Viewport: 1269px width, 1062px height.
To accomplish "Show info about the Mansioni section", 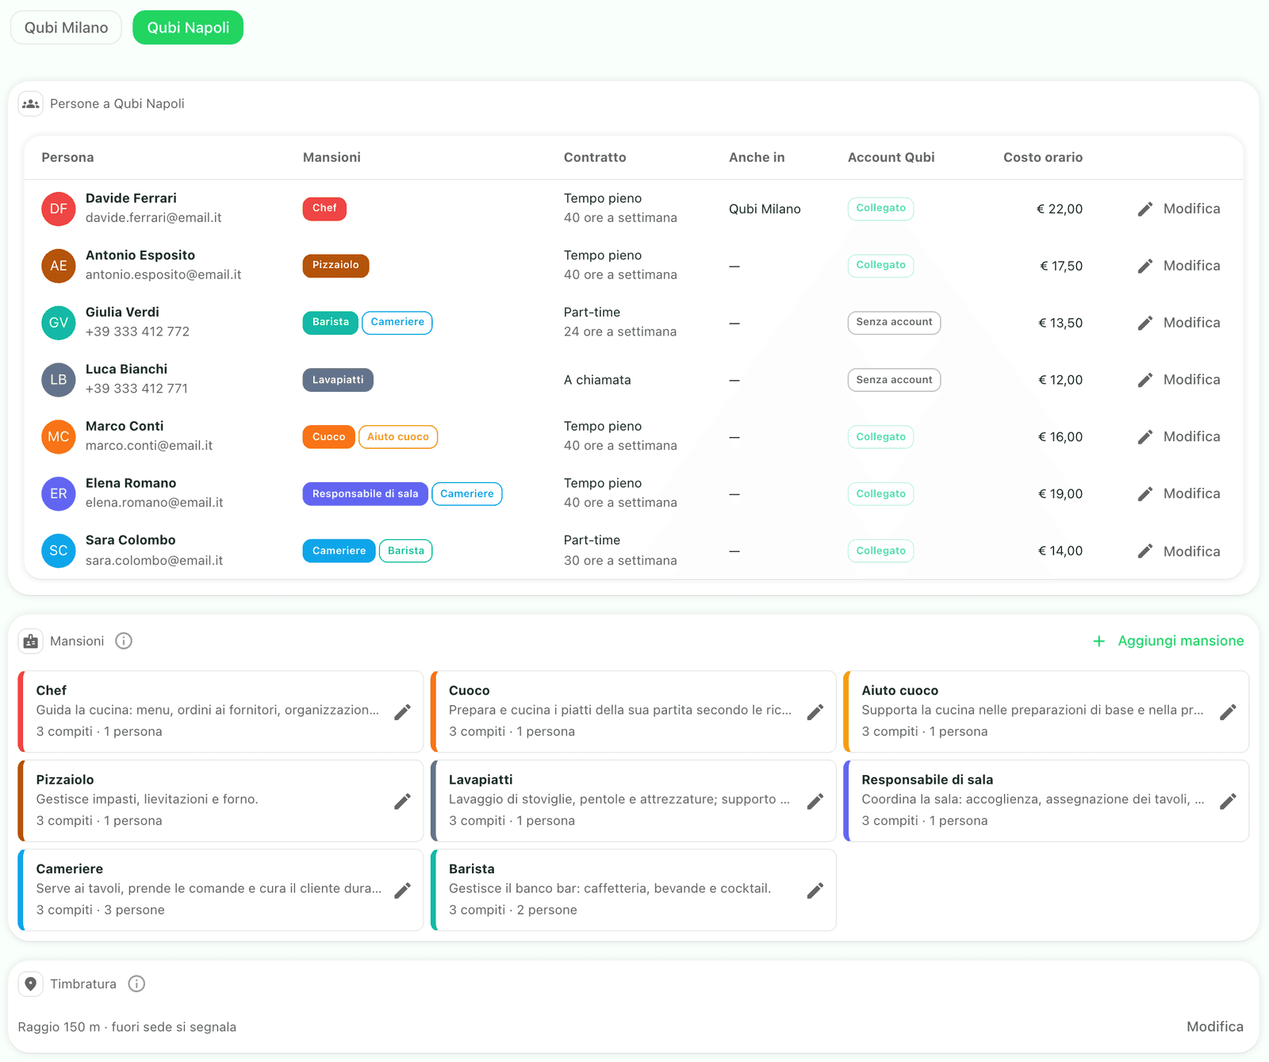I will (124, 641).
